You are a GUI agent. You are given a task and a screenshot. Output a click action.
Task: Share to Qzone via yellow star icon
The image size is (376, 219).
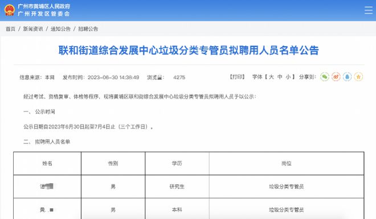pyautogui.click(x=358, y=77)
